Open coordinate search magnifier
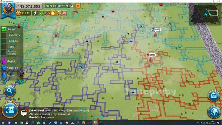This screenshot has height=125, width=222. pyautogui.click(x=72, y=6)
